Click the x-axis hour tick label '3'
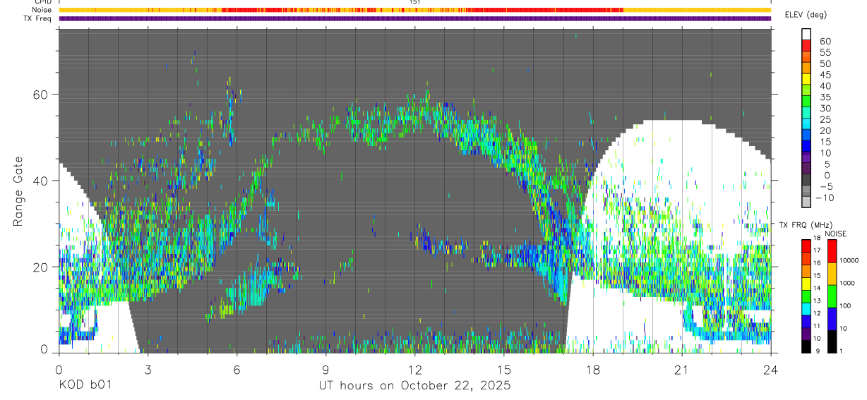 [148, 369]
